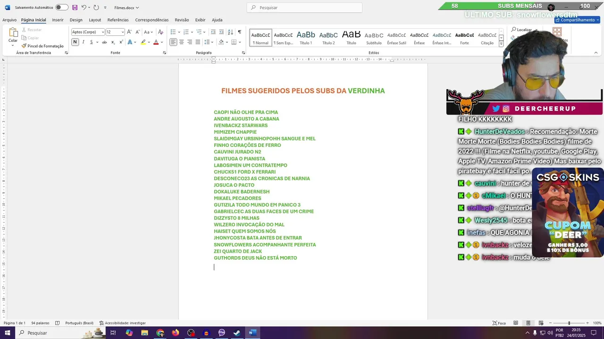Open the Revisão tab
604x339 pixels.
pos(182,20)
